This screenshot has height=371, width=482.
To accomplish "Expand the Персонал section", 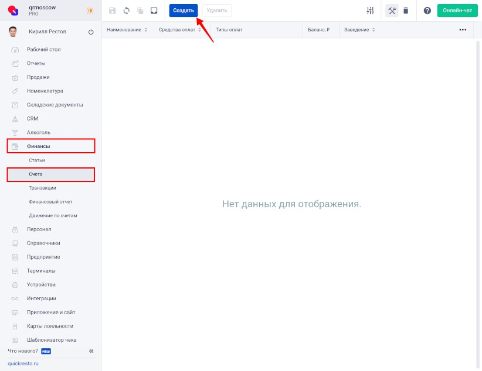I will click(39, 229).
